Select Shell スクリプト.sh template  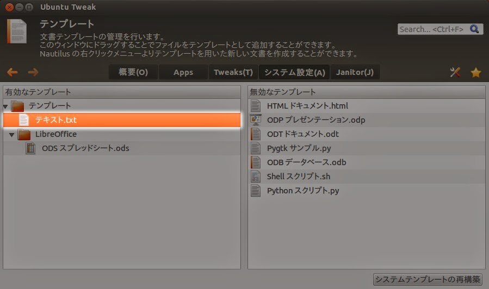[367, 177]
